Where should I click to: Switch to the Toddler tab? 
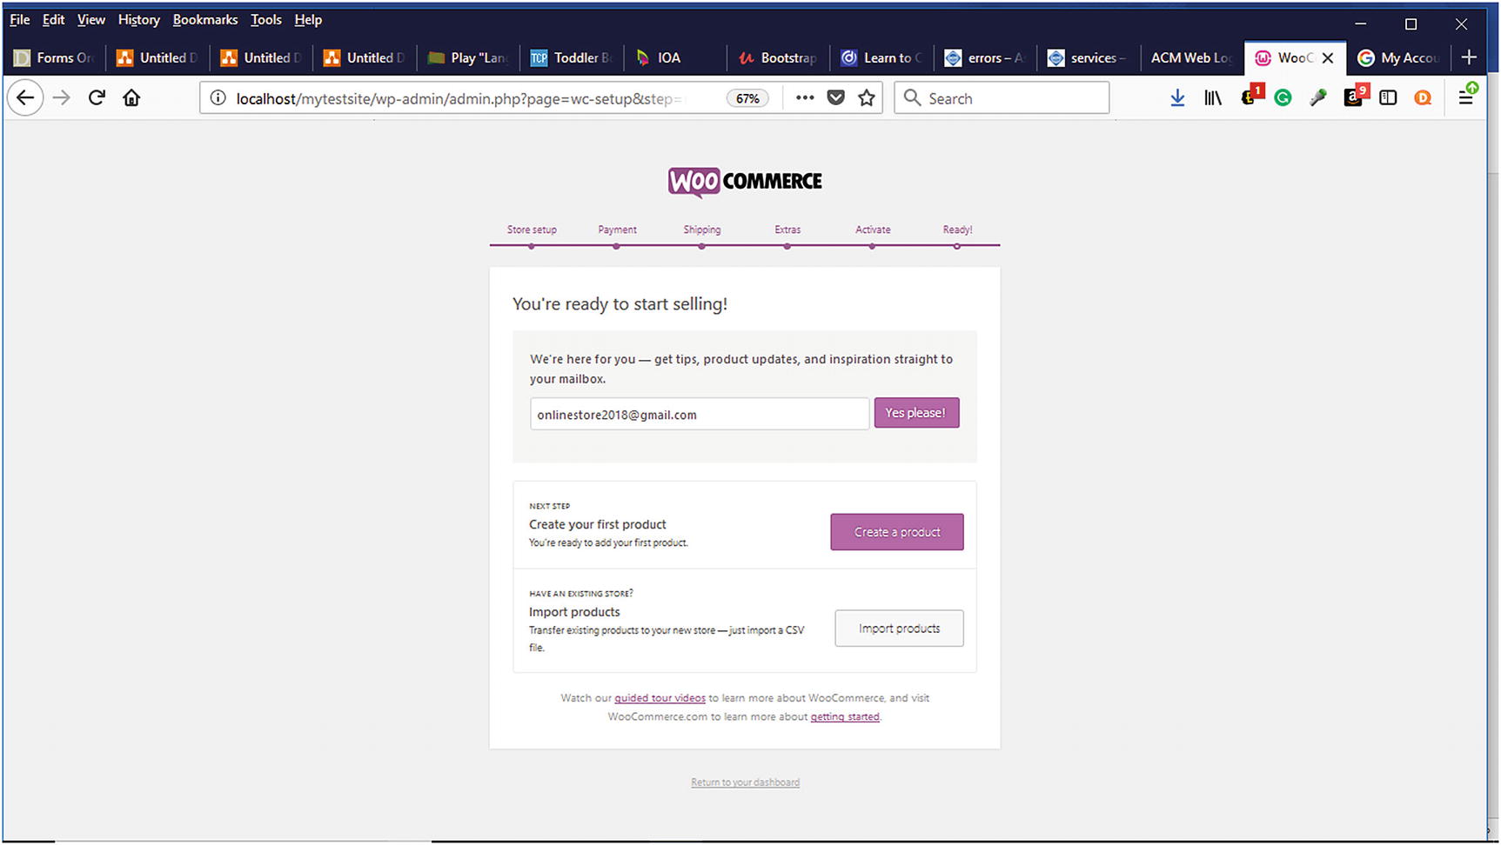(x=573, y=57)
